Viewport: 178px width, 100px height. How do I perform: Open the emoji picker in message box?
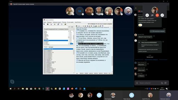[137, 83]
